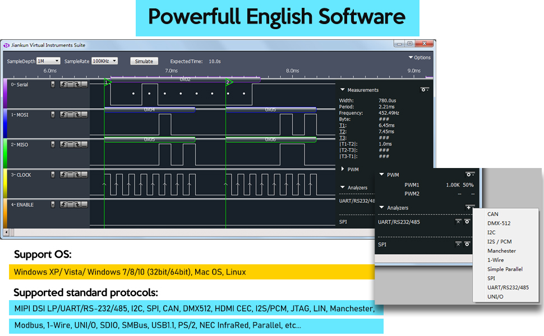Open the PWM panel settings icon
Viewport: 544px width, 336px height.
[468, 174]
